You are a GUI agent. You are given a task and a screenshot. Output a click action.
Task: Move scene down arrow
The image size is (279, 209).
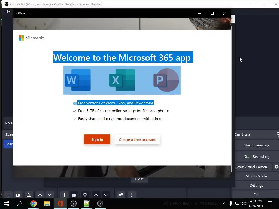coord(50,195)
